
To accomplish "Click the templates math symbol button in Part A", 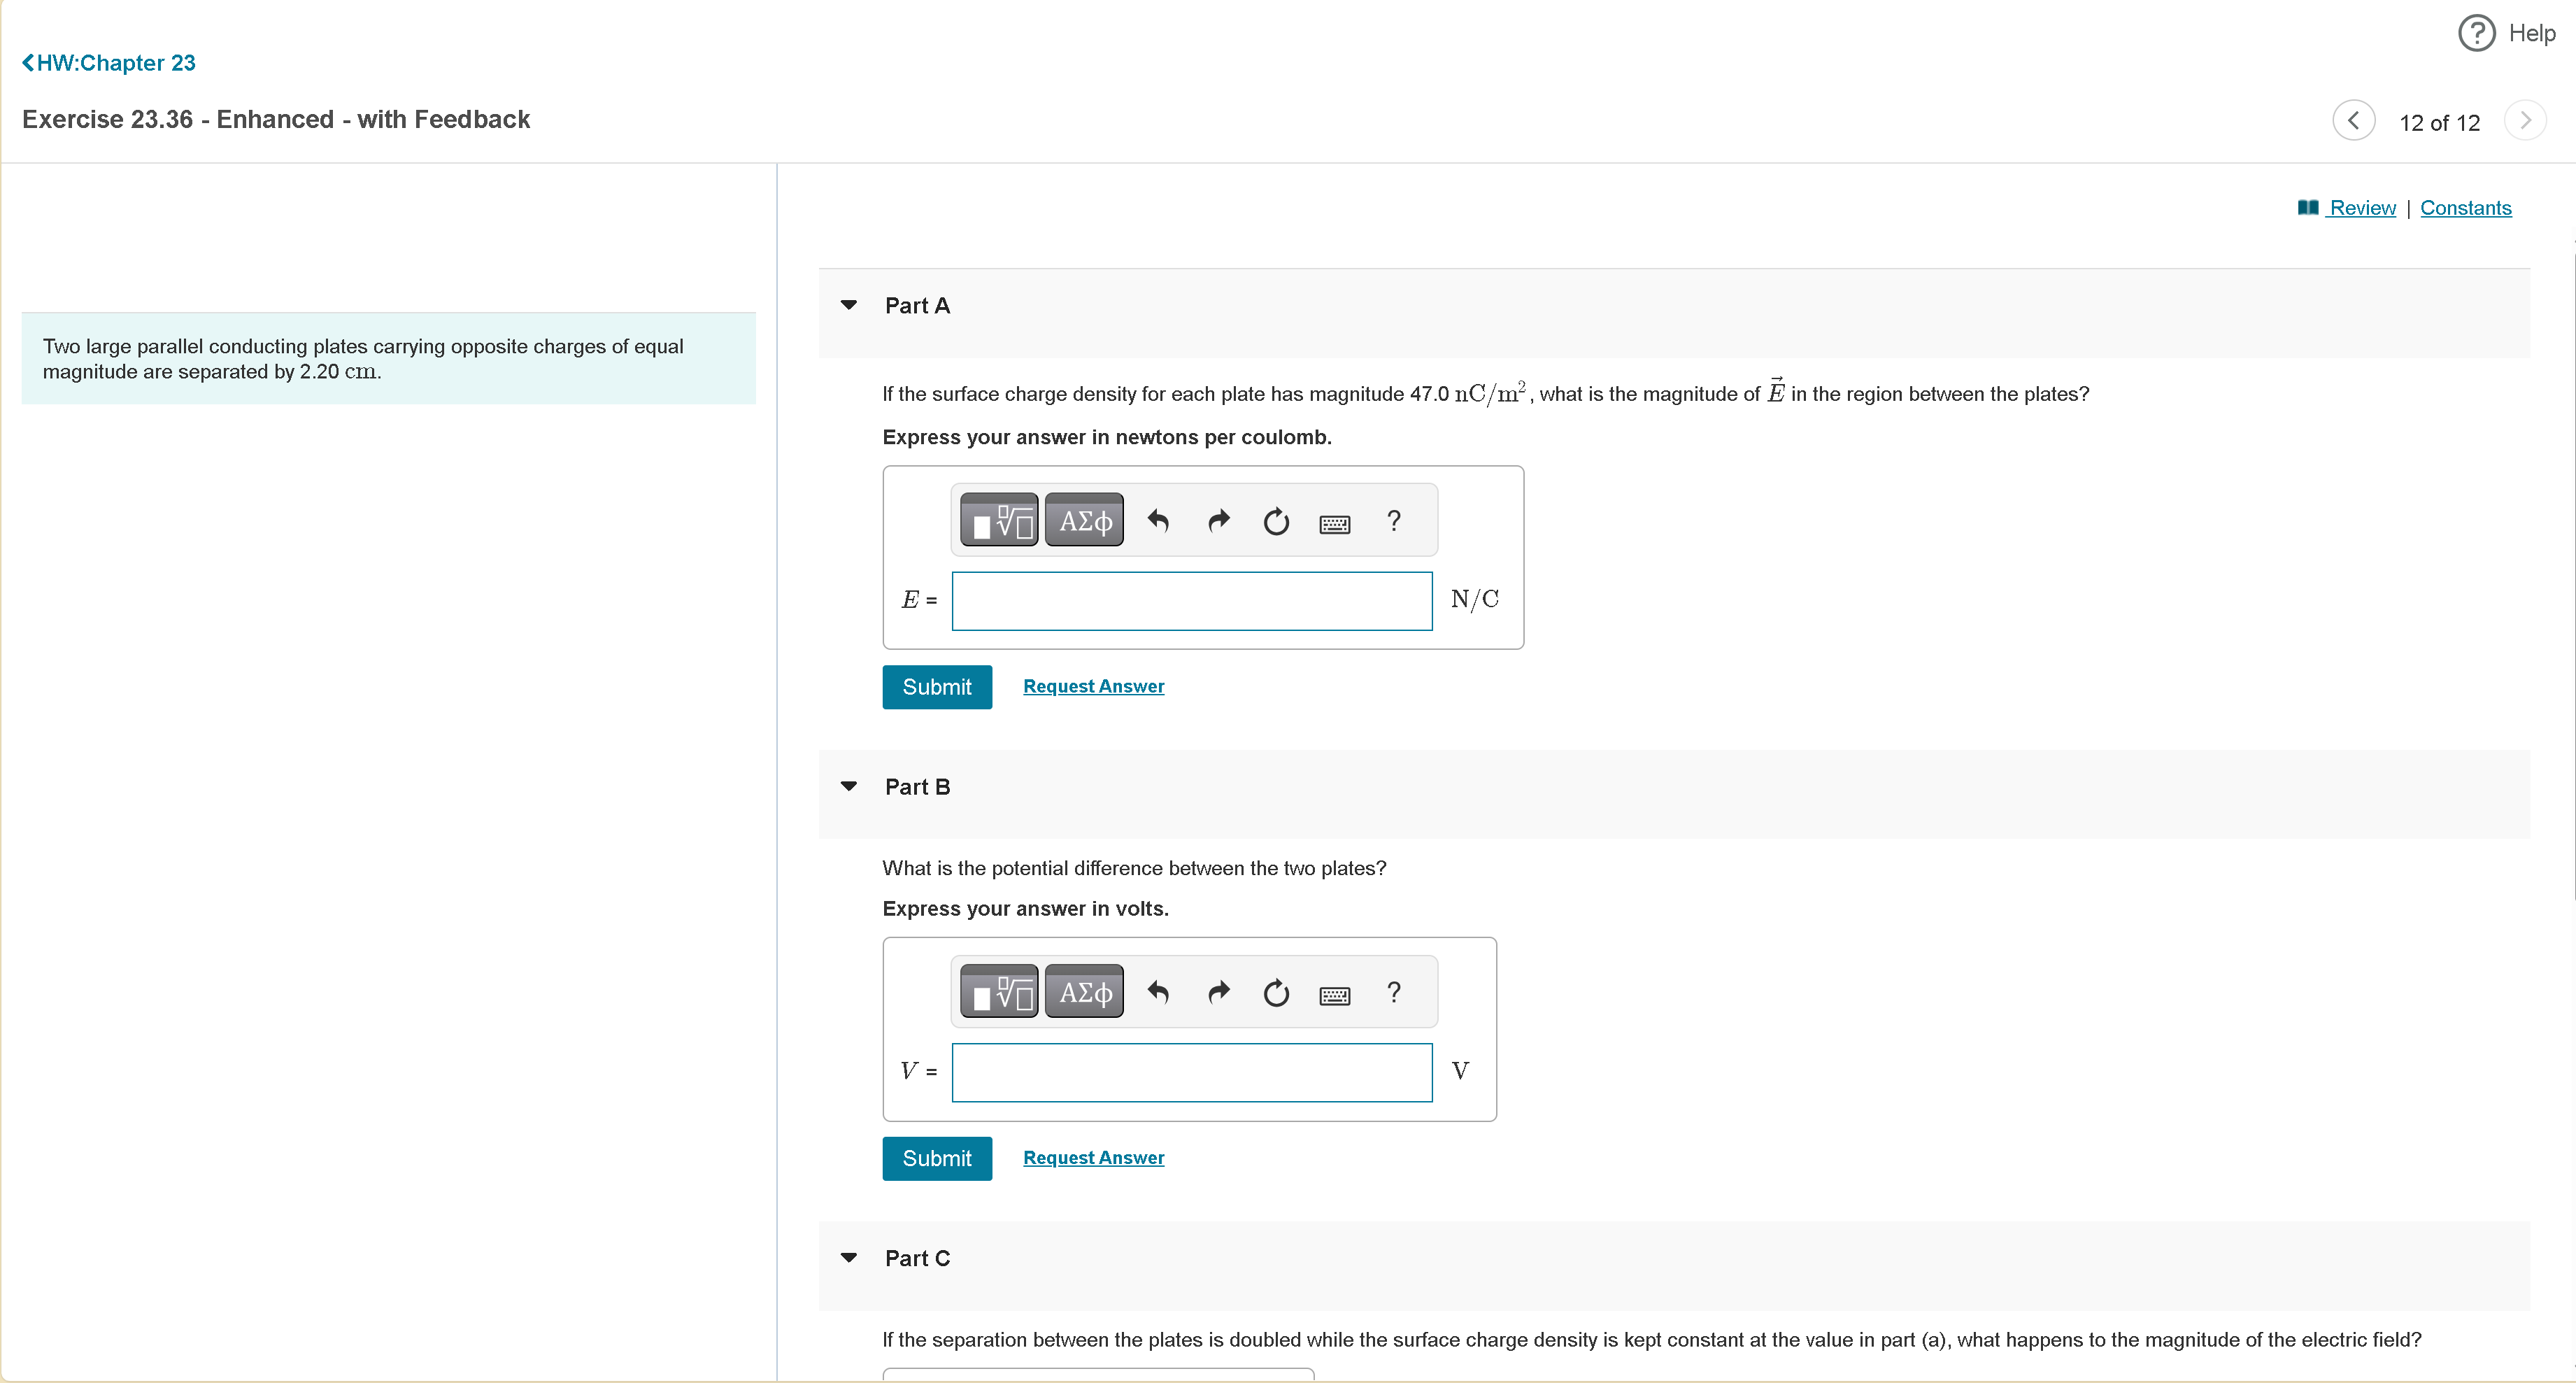I will pyautogui.click(x=999, y=521).
